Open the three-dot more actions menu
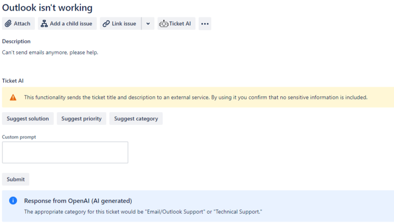Viewport: 394px width, 224px height. 204,23
